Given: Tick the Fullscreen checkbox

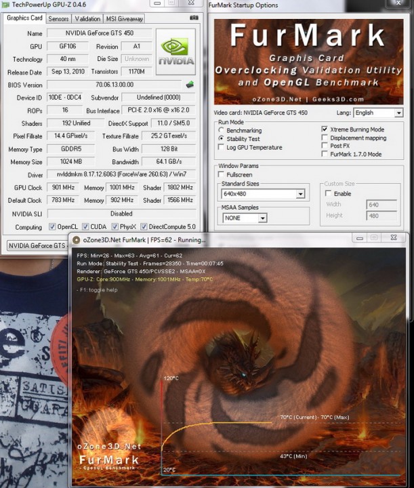Looking at the screenshot, I should (221, 174).
